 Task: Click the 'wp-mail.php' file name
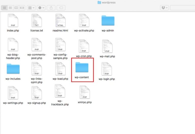[107, 56]
